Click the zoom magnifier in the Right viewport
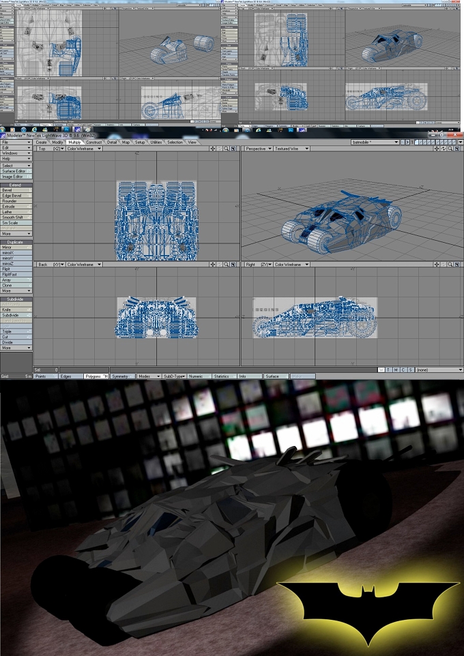464x656 pixels. [x=450, y=265]
